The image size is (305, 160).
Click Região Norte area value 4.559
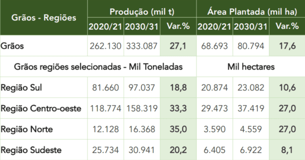(x=251, y=129)
